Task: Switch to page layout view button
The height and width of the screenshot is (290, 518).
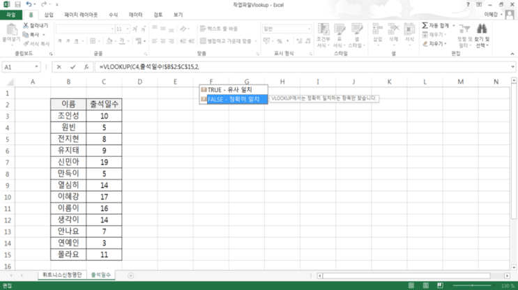Action: coord(426,285)
